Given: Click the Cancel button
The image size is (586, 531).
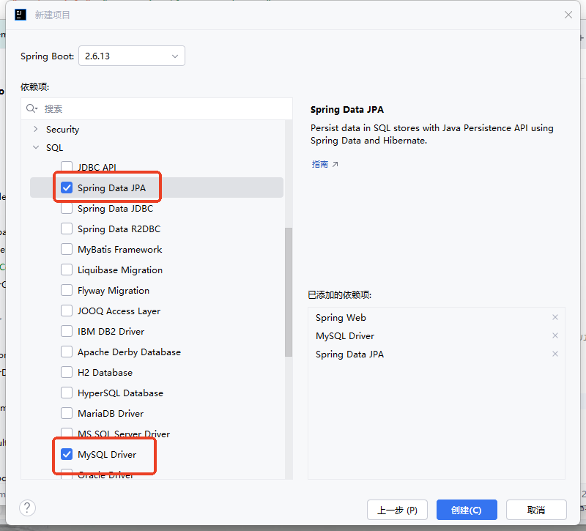Looking at the screenshot, I should (536, 510).
